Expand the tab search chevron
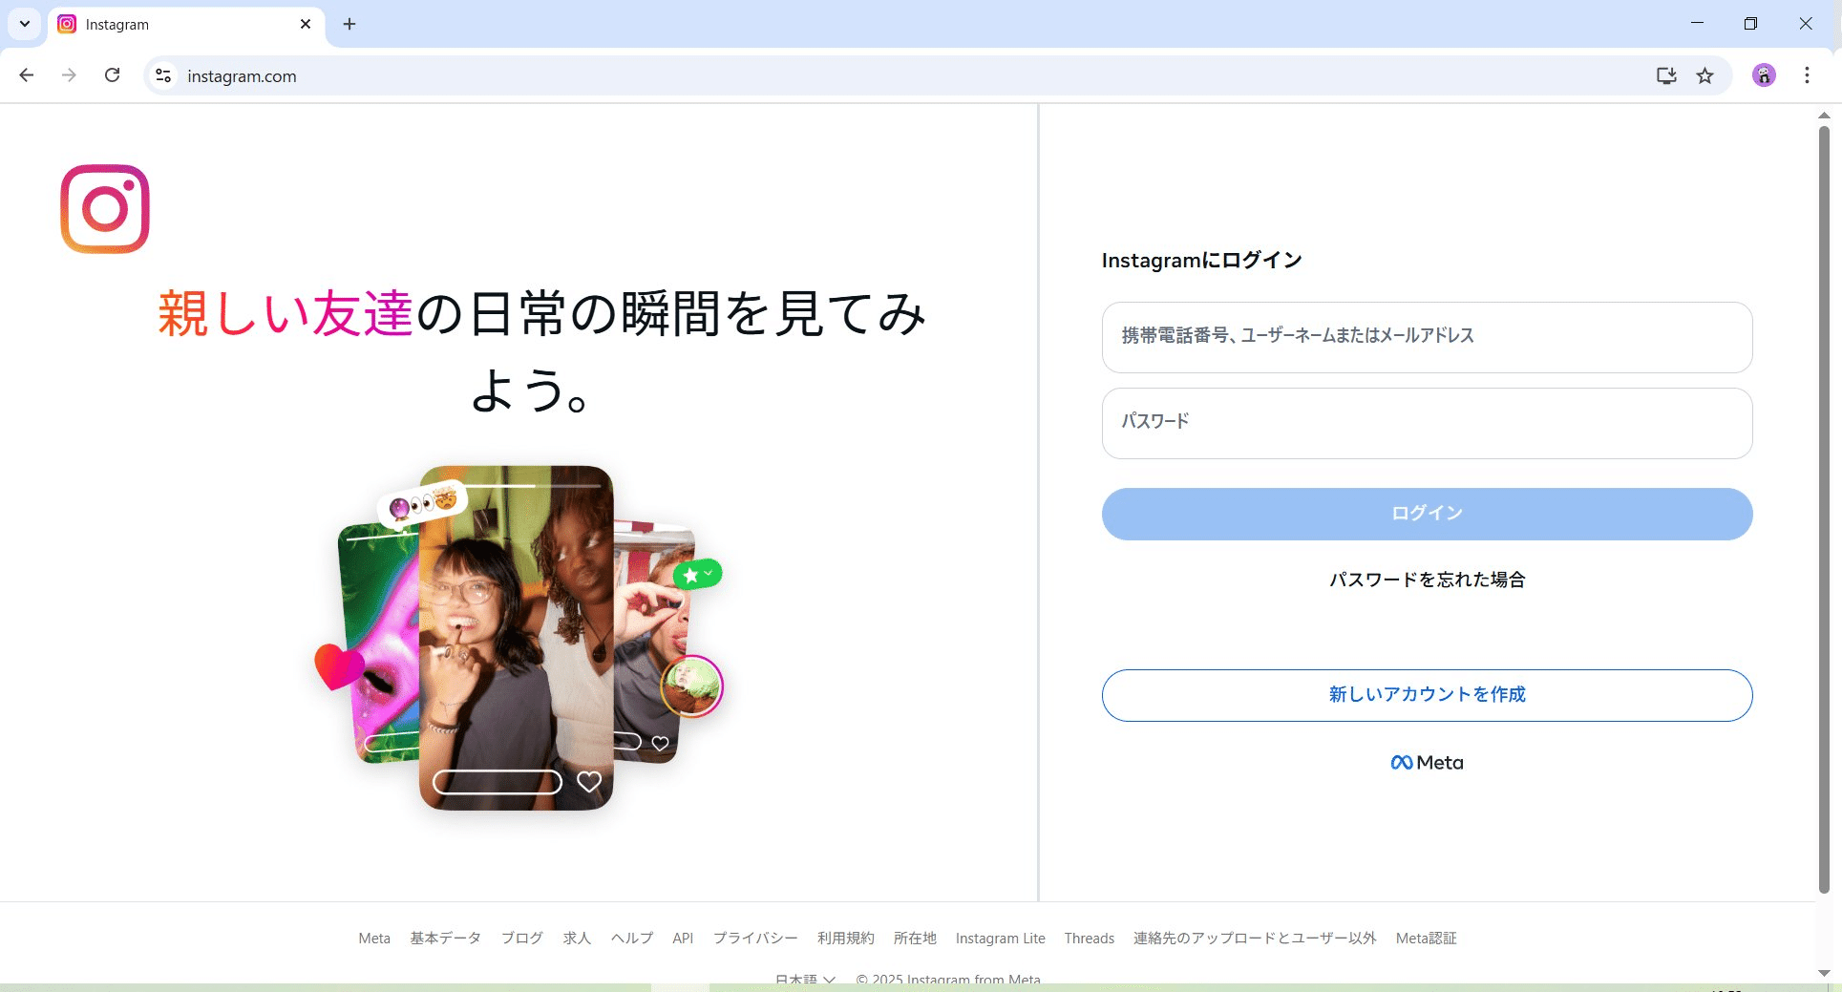The width and height of the screenshot is (1842, 992). pos(24,24)
